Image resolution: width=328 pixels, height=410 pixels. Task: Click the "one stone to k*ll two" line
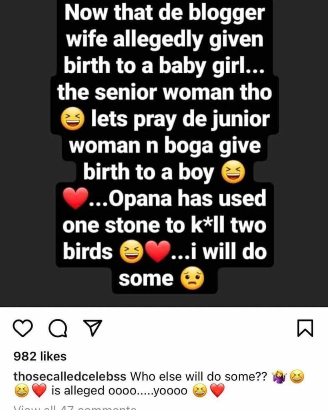coord(164,225)
